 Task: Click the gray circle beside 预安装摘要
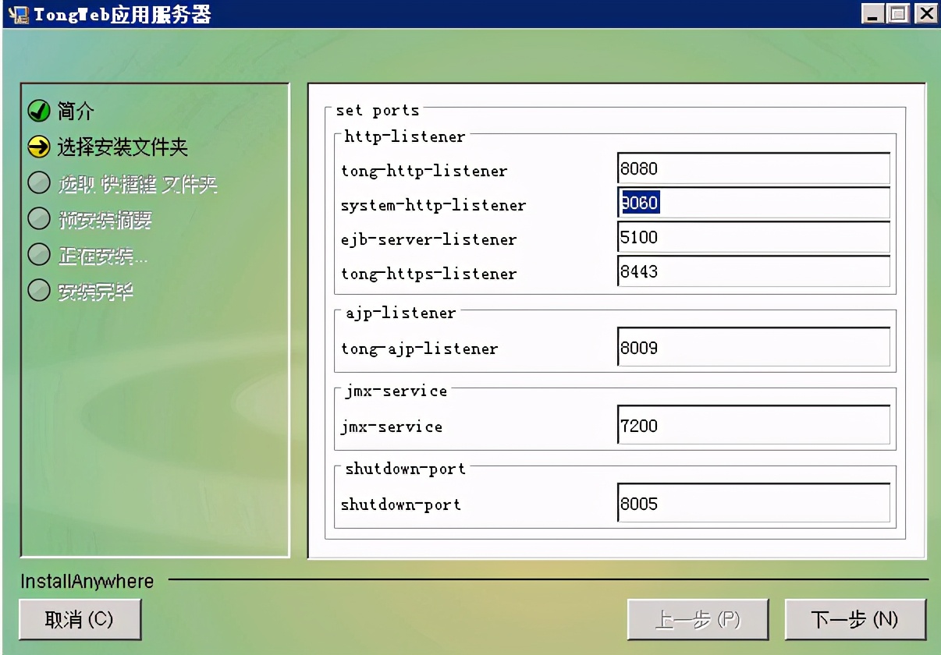(x=38, y=219)
